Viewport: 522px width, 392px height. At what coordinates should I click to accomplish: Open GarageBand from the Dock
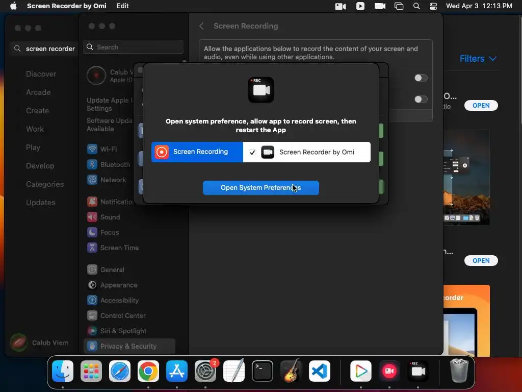tap(291, 371)
